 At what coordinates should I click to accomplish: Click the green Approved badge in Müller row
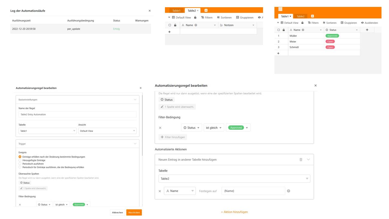(x=332, y=36)
